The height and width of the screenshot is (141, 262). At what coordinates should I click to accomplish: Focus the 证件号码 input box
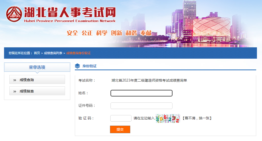[x=141, y=106]
